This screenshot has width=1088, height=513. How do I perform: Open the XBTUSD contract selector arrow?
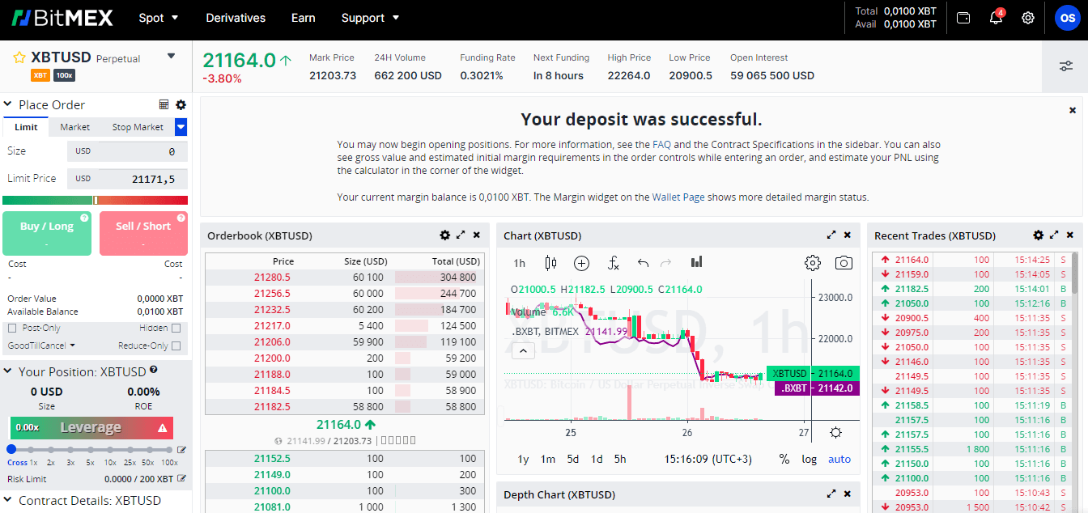[171, 57]
